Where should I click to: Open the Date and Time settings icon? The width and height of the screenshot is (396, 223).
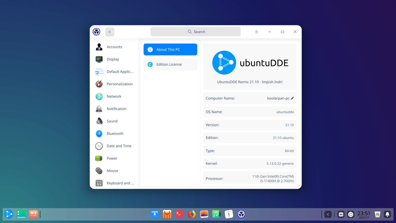click(x=99, y=146)
